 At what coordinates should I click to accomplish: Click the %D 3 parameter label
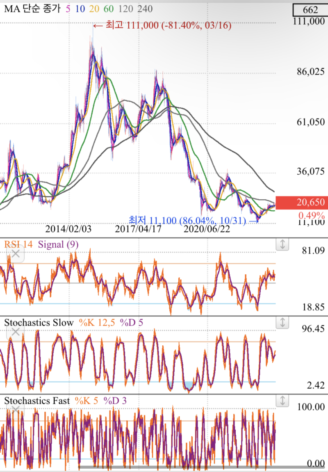click(115, 401)
